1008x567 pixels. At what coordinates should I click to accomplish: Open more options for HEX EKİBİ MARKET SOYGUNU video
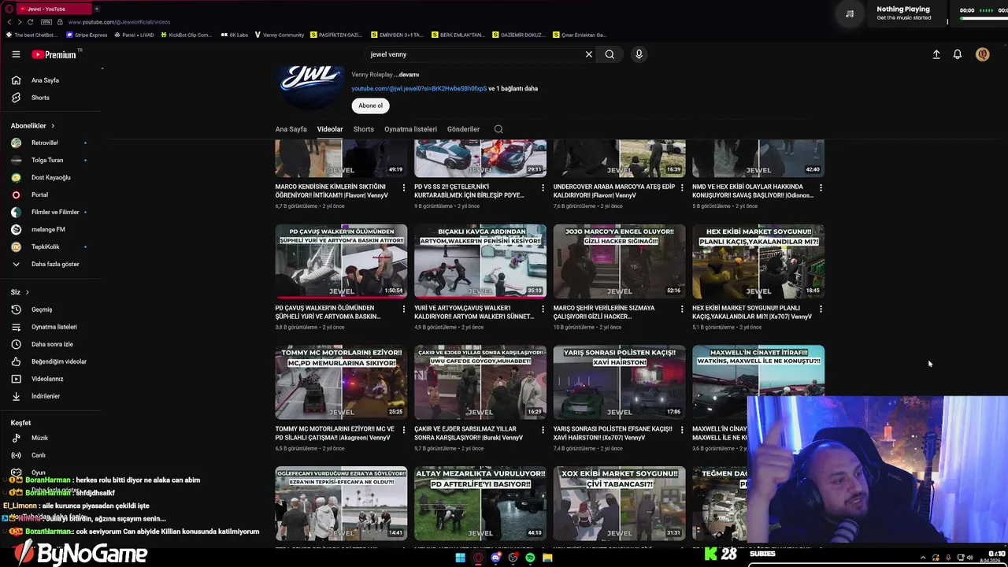(x=821, y=309)
